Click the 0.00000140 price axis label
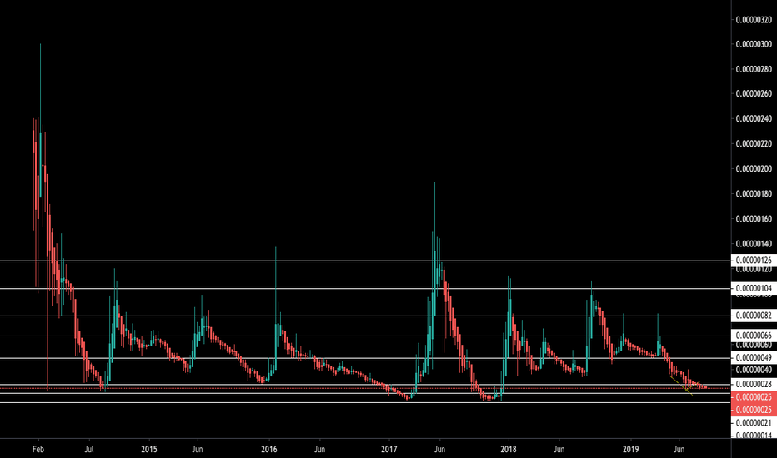 pyautogui.click(x=754, y=244)
